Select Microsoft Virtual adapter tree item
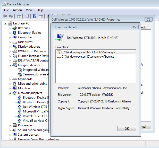 36,111
